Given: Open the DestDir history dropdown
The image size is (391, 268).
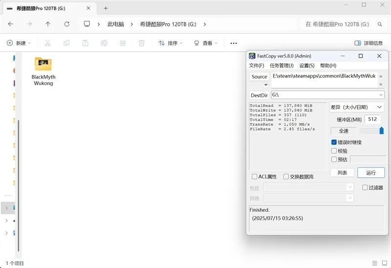Looking at the screenshot, I should 381,95.
